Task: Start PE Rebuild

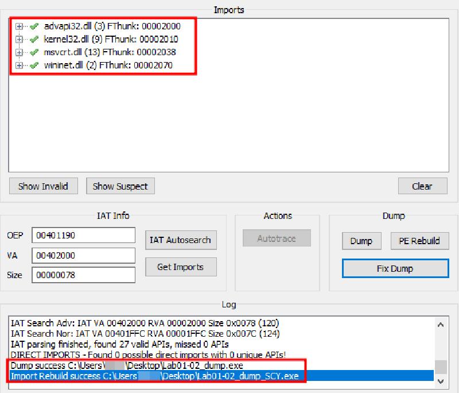Action: [419, 241]
